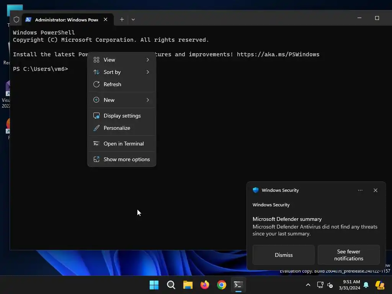Click the Refresh icon in context menu
Screen dimensions: 392x294
pyautogui.click(x=96, y=84)
